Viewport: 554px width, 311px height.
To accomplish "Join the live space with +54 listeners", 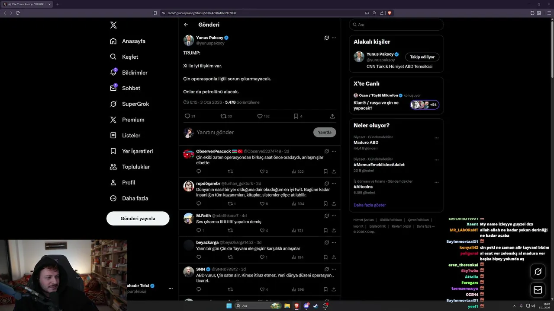I will [x=425, y=105].
